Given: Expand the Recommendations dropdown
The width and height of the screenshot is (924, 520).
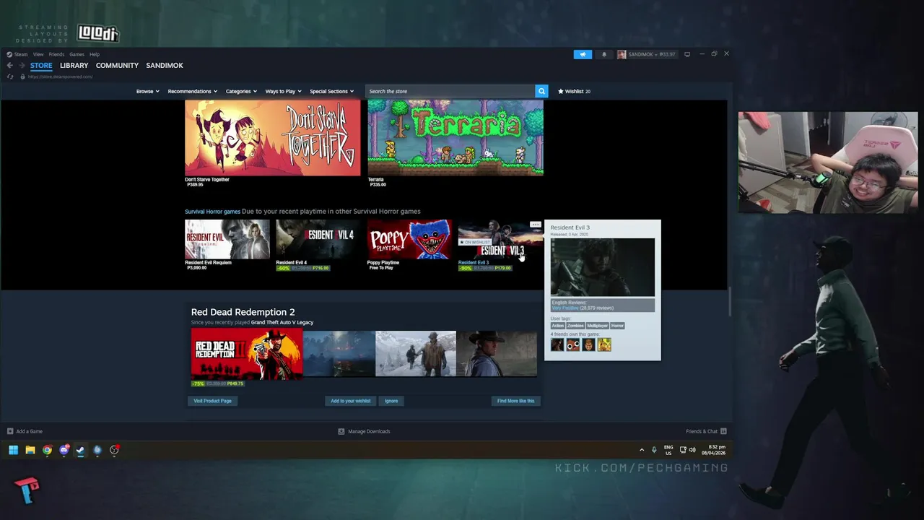Looking at the screenshot, I should pos(192,92).
